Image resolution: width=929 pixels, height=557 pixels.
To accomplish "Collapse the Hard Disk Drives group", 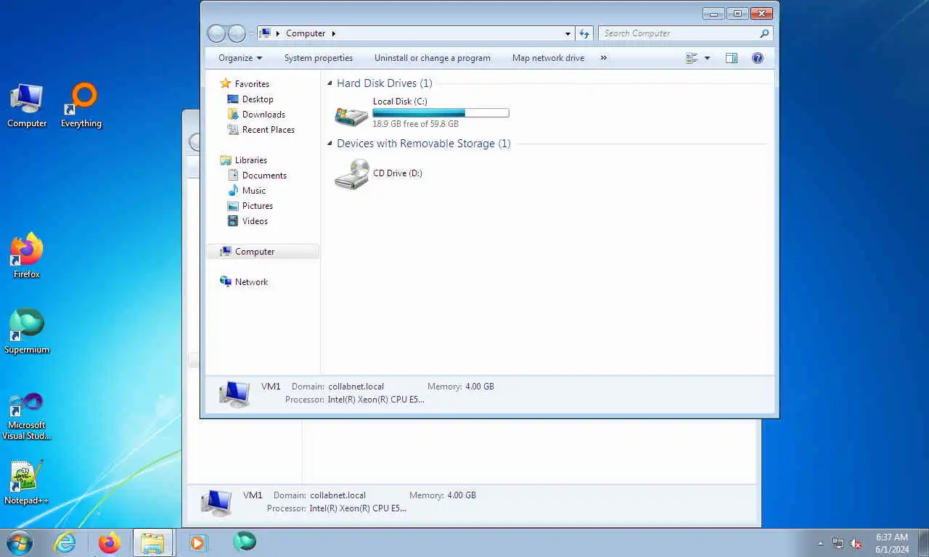I will (330, 83).
